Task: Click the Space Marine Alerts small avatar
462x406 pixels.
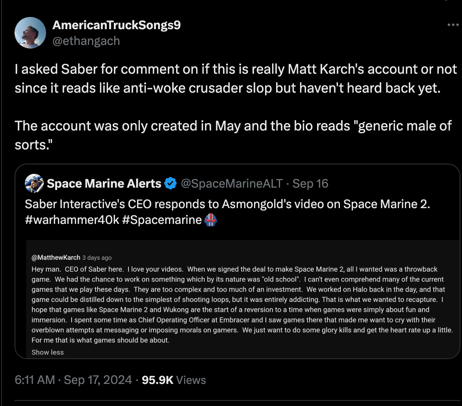Action: click(34, 183)
